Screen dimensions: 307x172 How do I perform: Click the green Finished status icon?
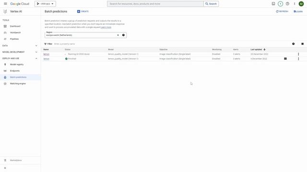click(x=66, y=59)
